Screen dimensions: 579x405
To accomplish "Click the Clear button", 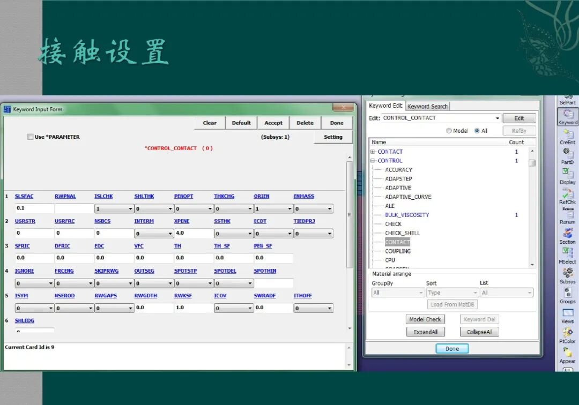I will pyautogui.click(x=210, y=123).
